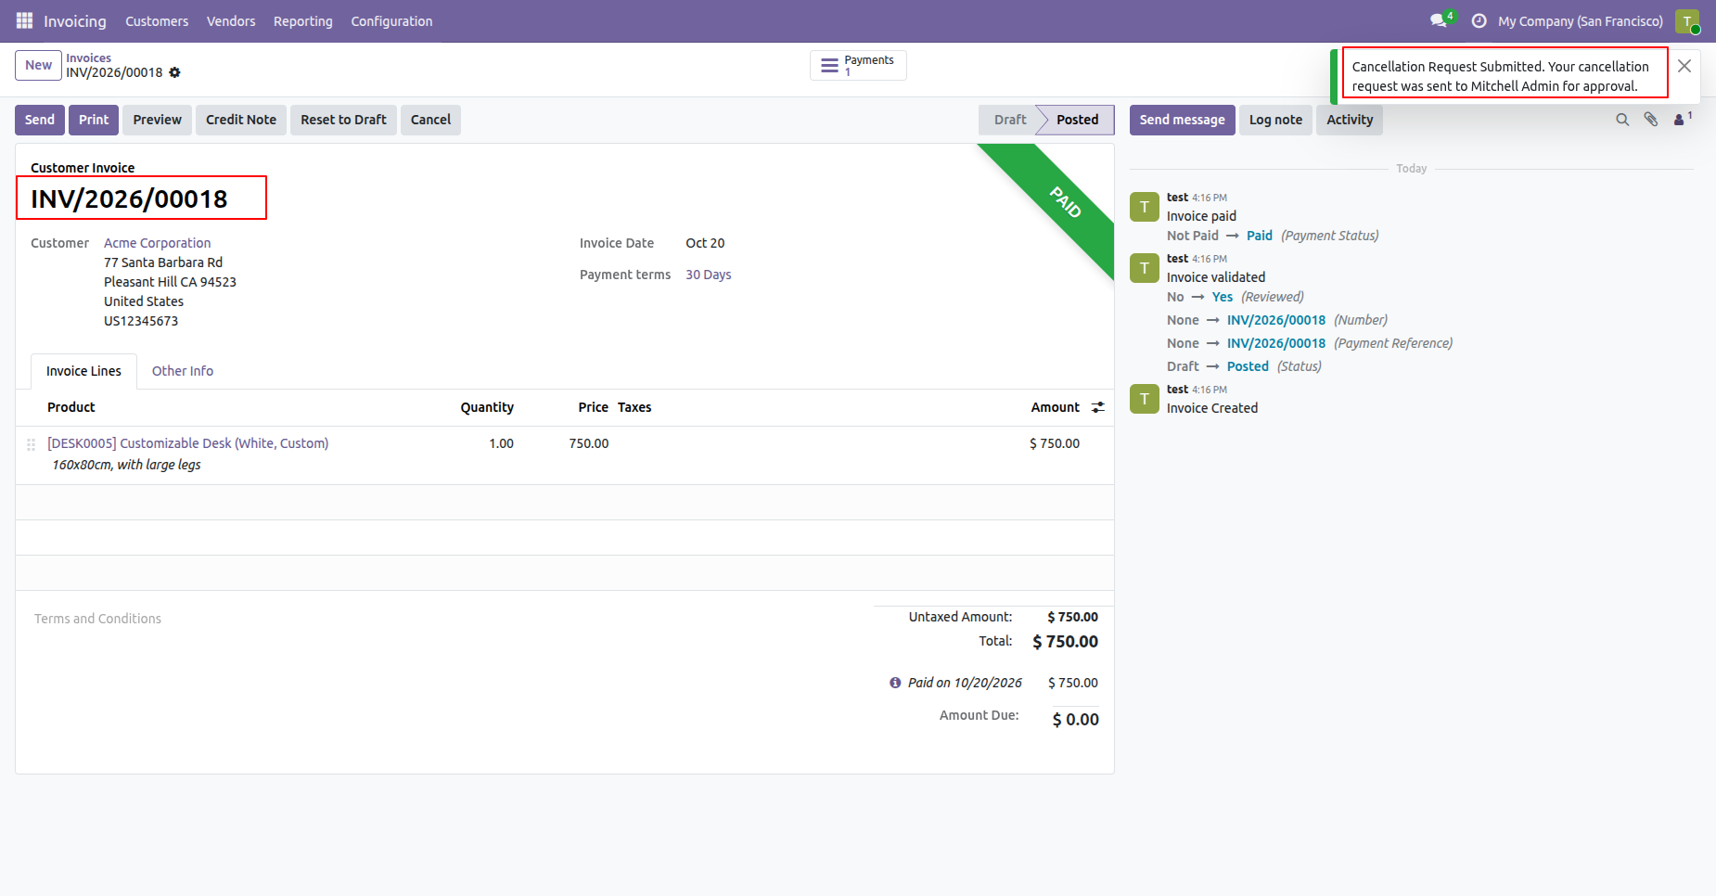Click Terms and Conditions field
The width and height of the screenshot is (1716, 896).
pos(97,619)
